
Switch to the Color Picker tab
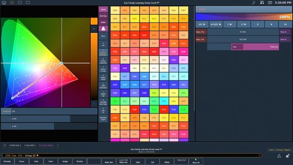(46, 145)
